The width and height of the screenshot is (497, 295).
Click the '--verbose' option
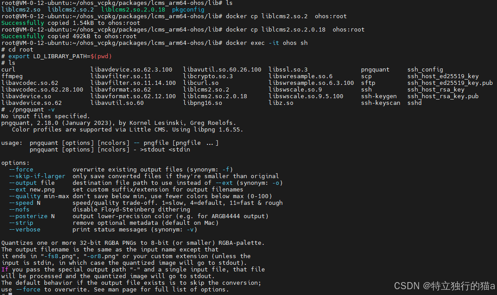pos(25,229)
